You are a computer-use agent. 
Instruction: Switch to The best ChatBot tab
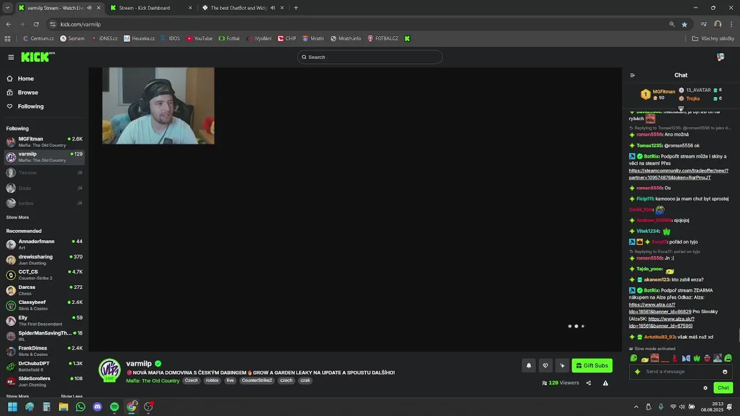(x=242, y=8)
